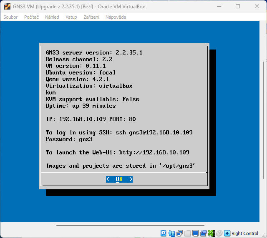Click the Right Control host key label
Viewport: 267px width, 238px height.
pyautogui.click(x=245, y=233)
